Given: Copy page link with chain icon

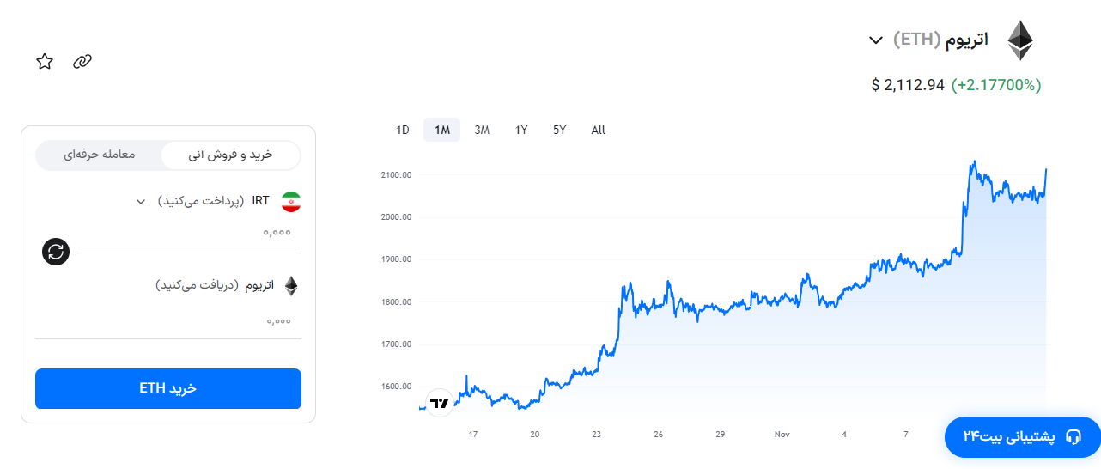Looking at the screenshot, I should [82, 61].
